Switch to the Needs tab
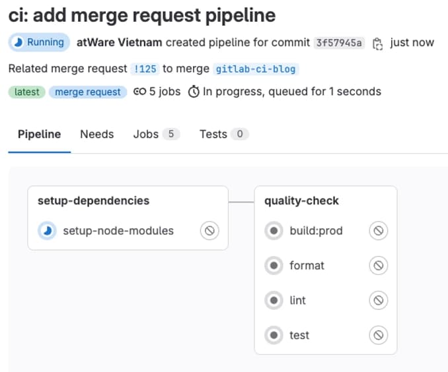448x372 pixels. tap(96, 135)
